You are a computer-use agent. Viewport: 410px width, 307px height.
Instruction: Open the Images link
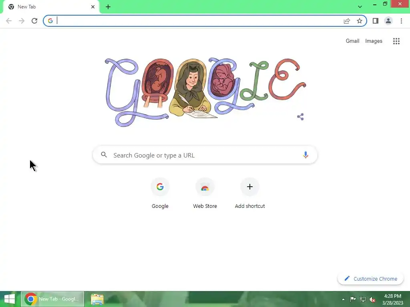(374, 41)
